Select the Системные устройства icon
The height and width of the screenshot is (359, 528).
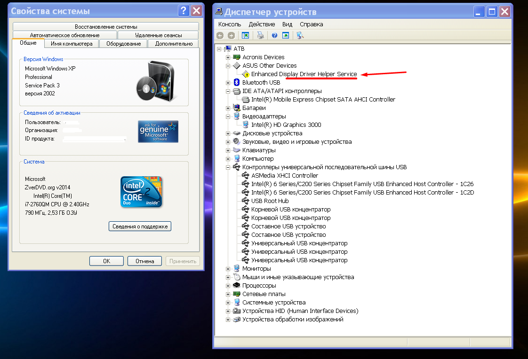coord(237,303)
